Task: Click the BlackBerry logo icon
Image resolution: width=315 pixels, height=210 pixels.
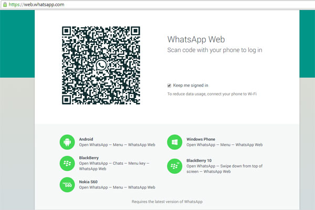Action: pyautogui.click(x=67, y=163)
